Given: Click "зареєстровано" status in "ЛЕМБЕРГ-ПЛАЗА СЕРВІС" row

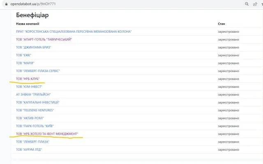Looking at the screenshot, I should point(228,71).
